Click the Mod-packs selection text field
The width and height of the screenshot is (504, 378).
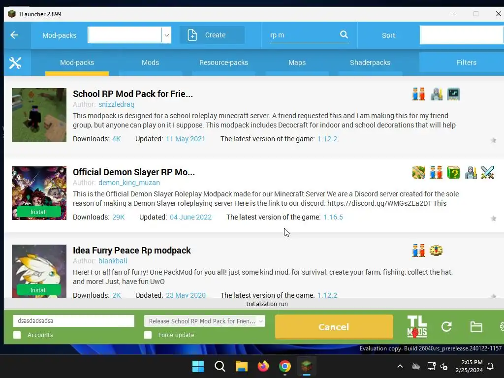click(x=125, y=35)
